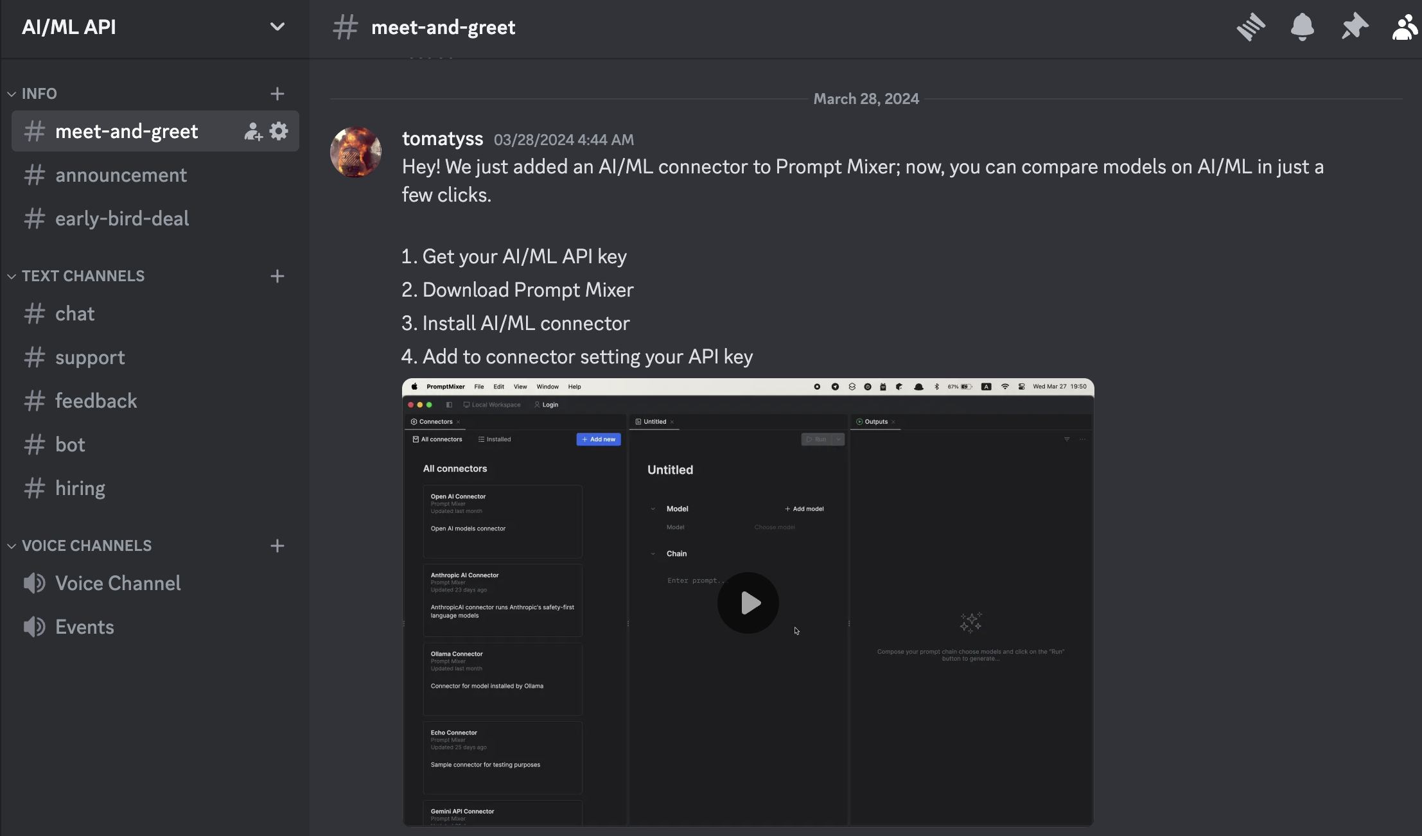This screenshot has height=836, width=1422.
Task: Go to the support channel
Action: [x=90, y=358]
